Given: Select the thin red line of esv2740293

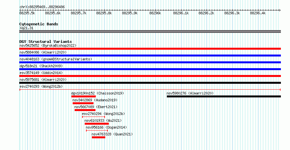Looking at the screenshot, I should [150, 90].
